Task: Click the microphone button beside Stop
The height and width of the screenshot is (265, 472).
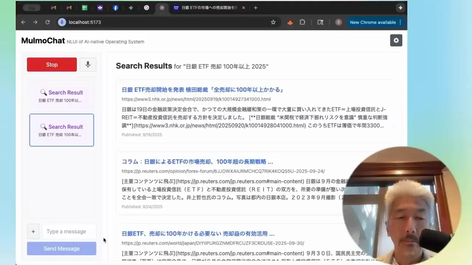Action: click(x=88, y=64)
